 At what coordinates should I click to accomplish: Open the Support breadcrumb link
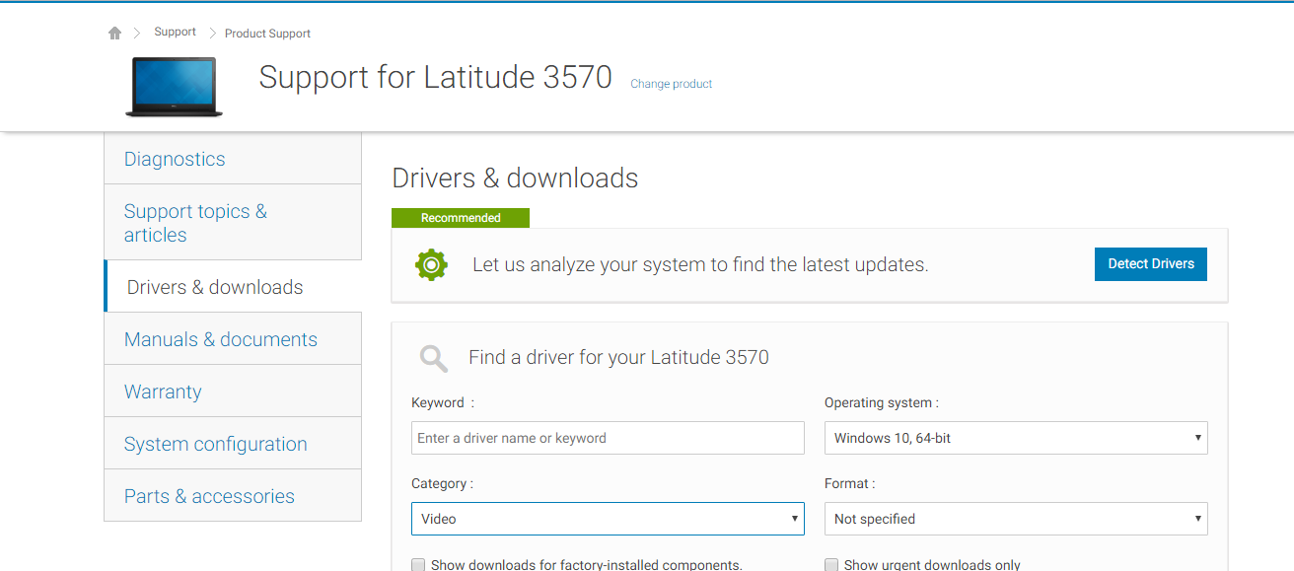(x=175, y=33)
